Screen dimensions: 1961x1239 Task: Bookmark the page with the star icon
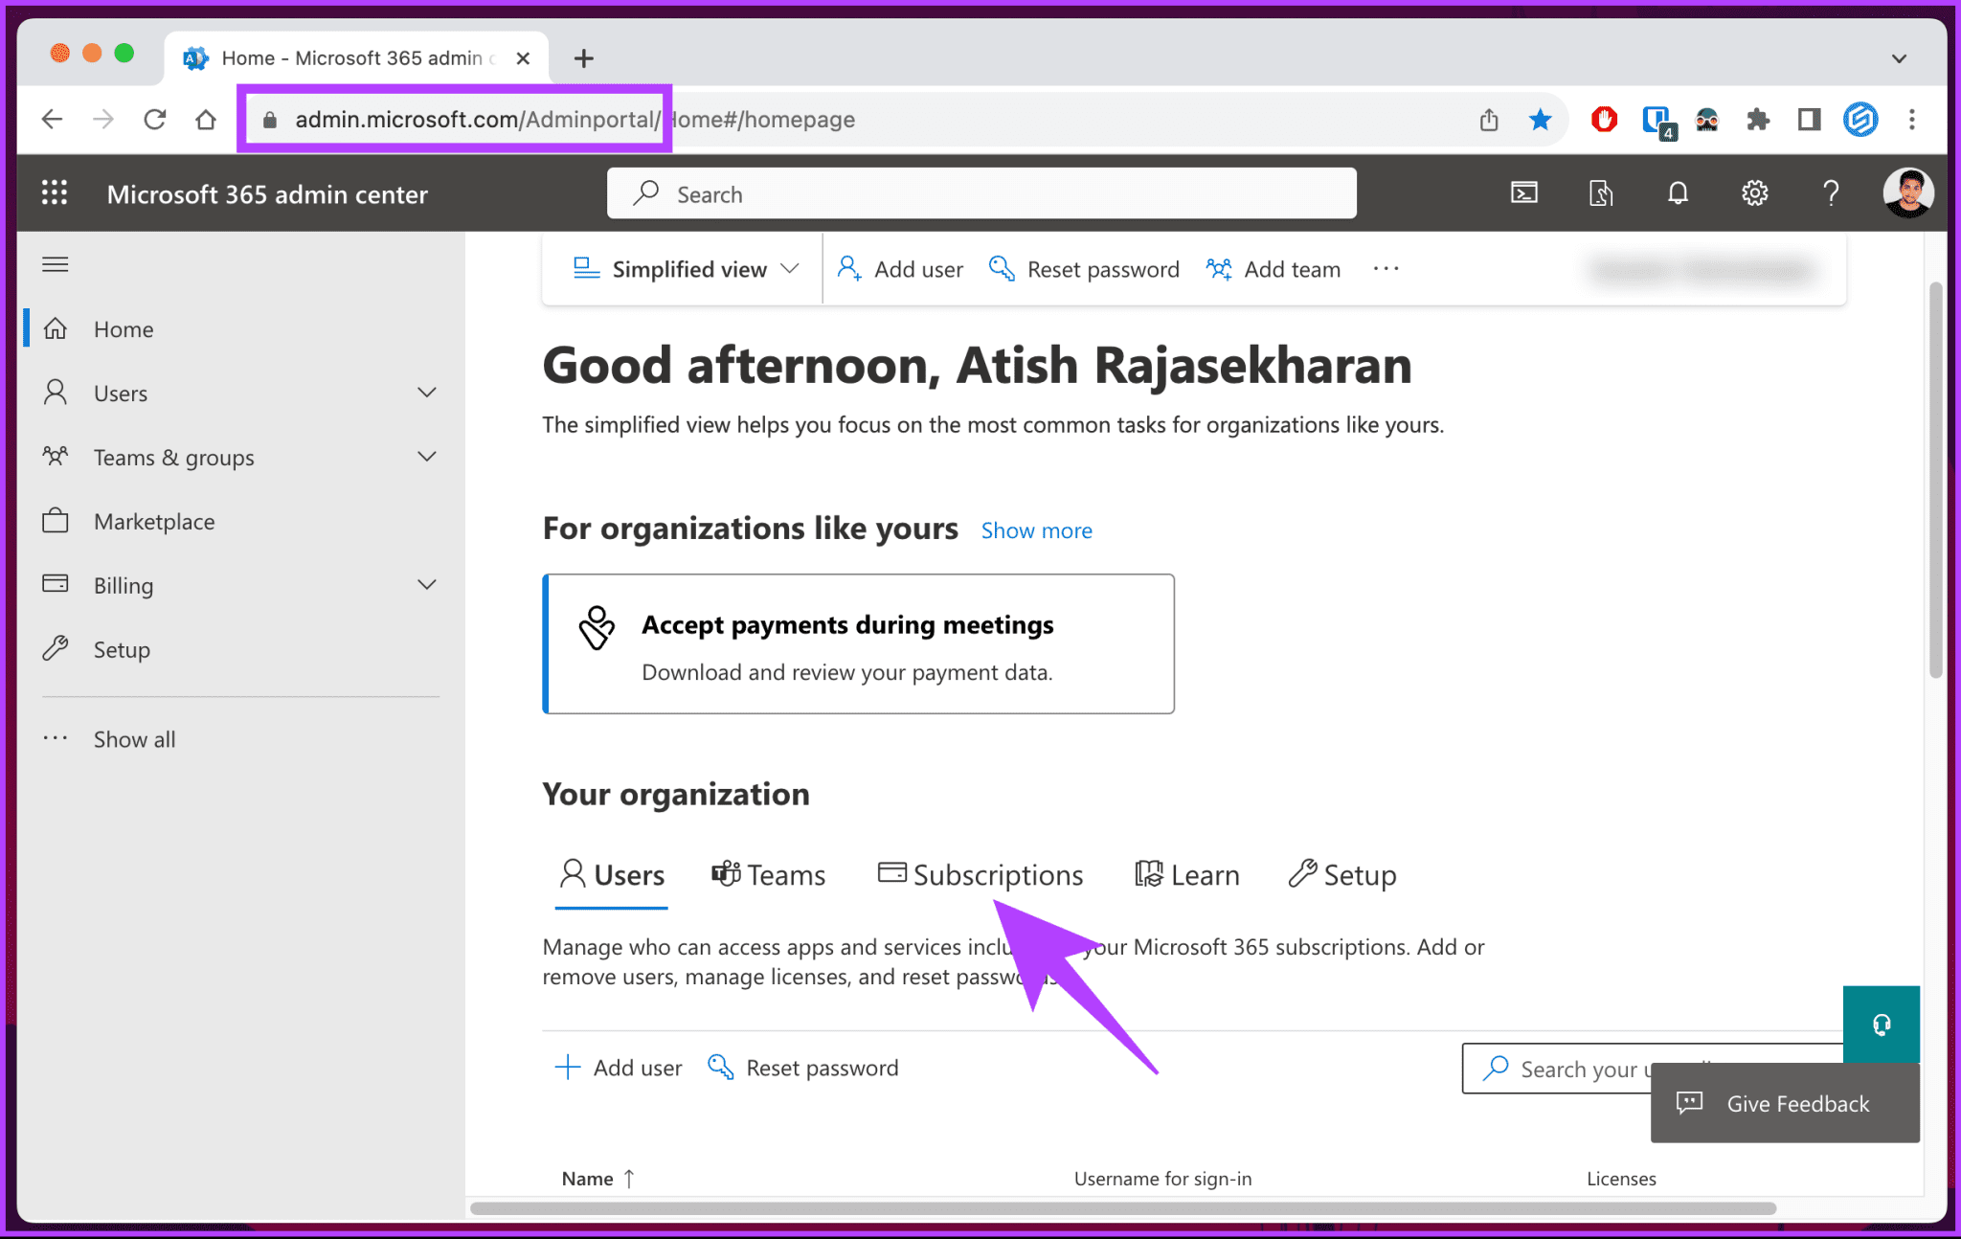pyautogui.click(x=1539, y=119)
